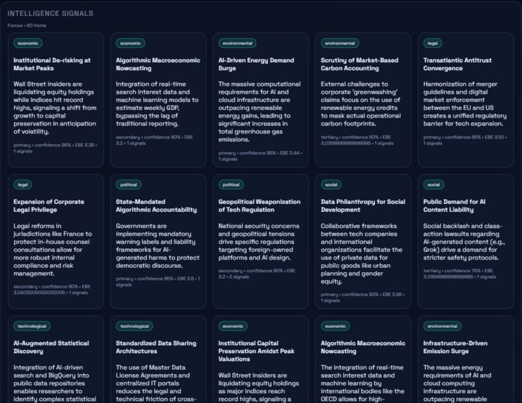Click environmental tag on Carbon Accounting card
This screenshot has width=522, height=403.
tap(340, 44)
